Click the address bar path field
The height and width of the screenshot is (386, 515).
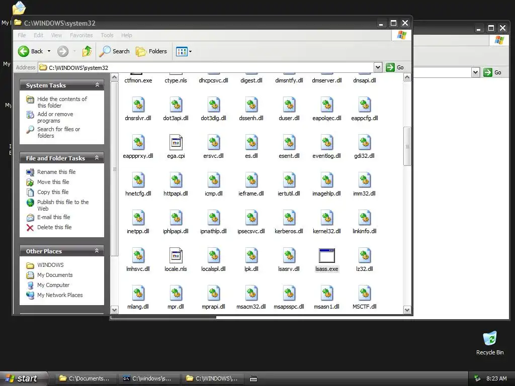tap(206, 68)
